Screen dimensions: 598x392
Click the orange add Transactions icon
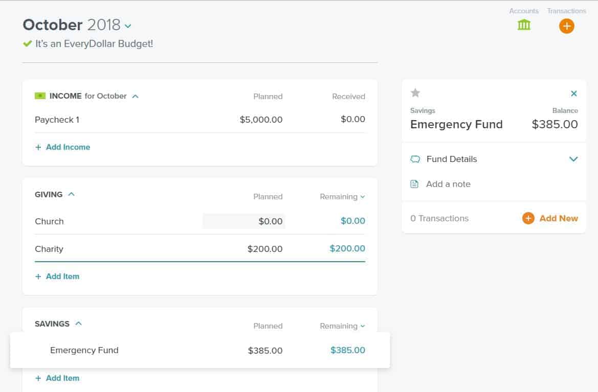tap(566, 26)
